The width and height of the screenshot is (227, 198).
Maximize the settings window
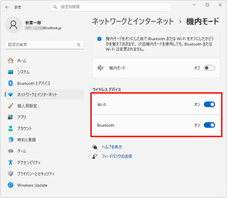[207, 5]
